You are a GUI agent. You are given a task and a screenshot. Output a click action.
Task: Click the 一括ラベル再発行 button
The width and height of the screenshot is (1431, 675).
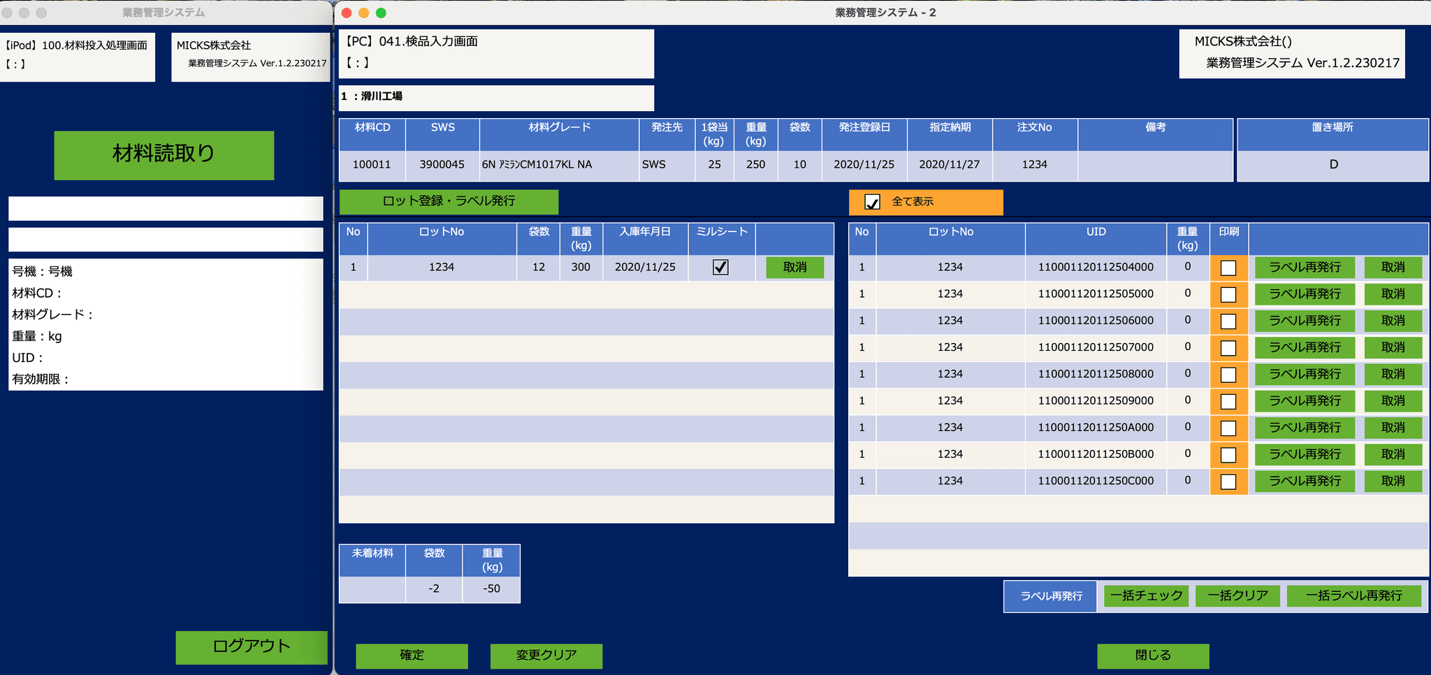(1353, 596)
